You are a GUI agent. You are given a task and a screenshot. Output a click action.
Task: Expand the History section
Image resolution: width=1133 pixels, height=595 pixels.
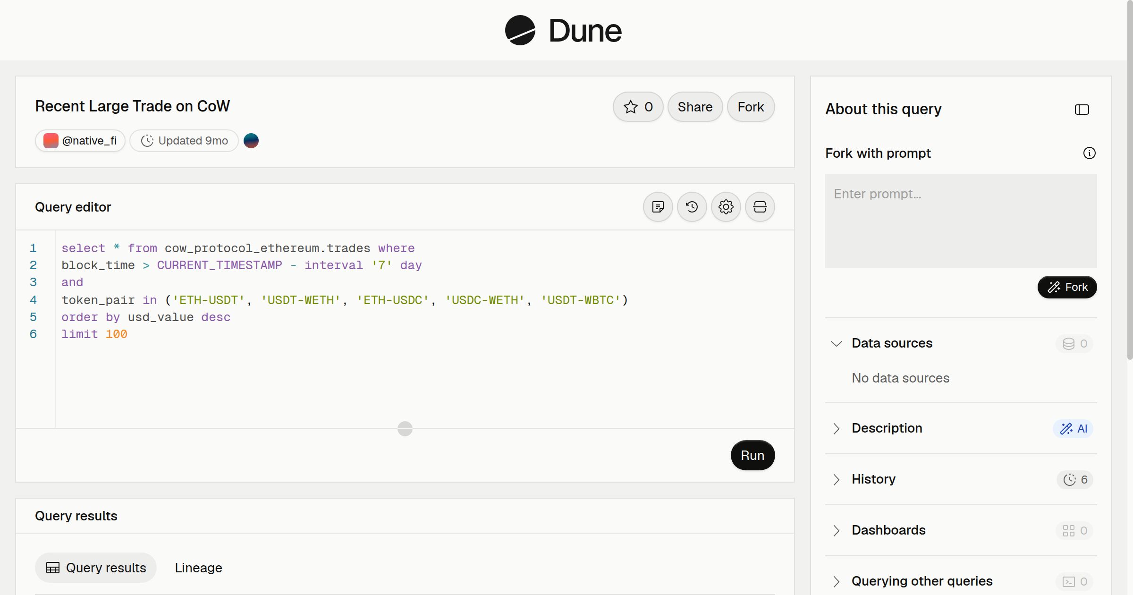(836, 479)
